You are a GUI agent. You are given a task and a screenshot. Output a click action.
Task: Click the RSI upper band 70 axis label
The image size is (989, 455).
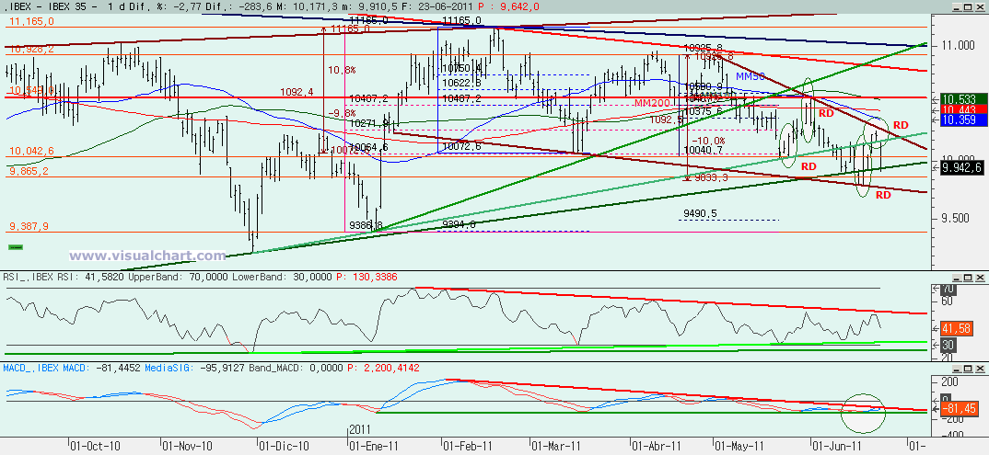click(948, 289)
